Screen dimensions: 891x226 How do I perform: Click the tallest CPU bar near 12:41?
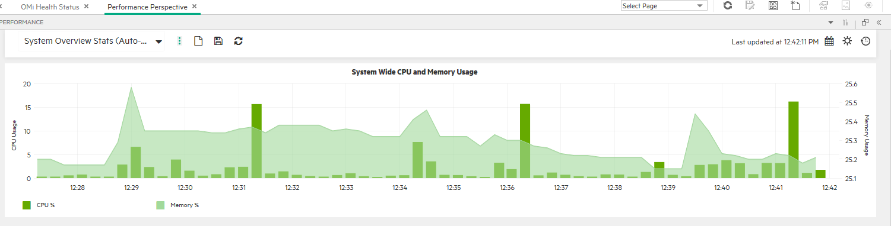[x=794, y=140]
